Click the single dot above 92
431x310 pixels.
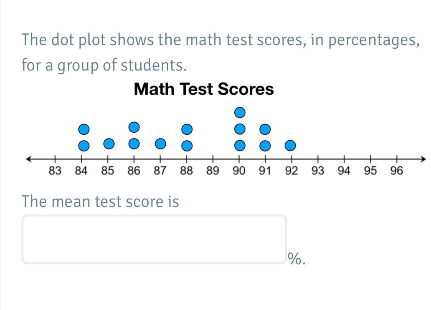coord(290,146)
